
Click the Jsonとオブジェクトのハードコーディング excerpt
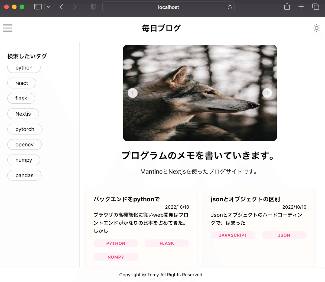[x=256, y=219]
